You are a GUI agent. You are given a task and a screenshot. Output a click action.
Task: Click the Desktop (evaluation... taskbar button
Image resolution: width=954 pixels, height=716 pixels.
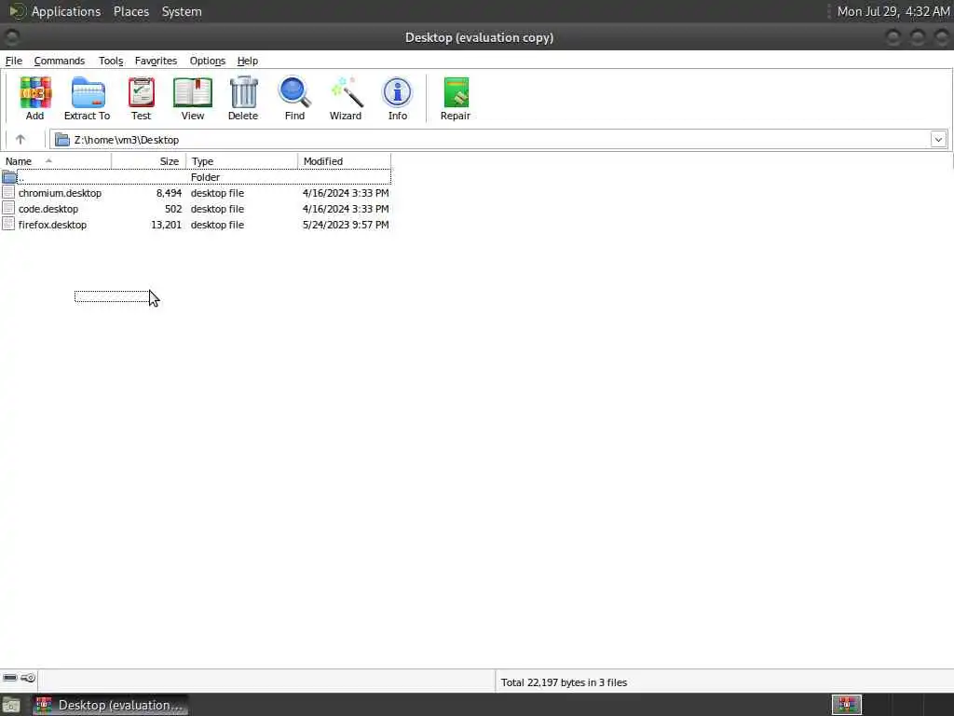click(110, 705)
